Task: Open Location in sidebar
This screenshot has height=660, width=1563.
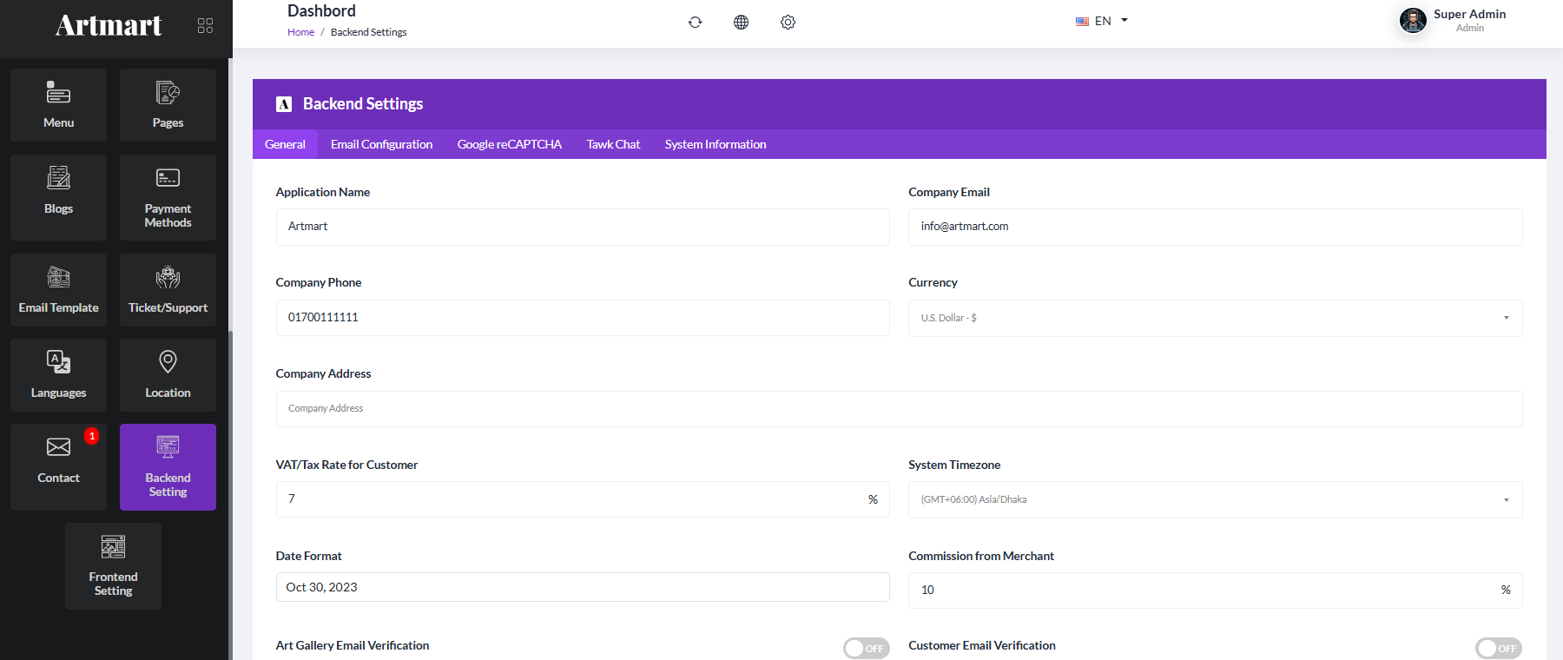Action: click(x=168, y=375)
